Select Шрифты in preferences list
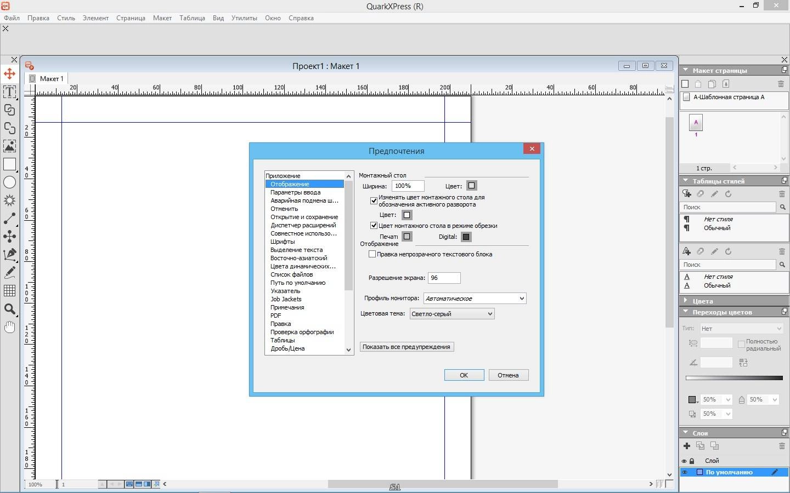Viewport: 790px width, 493px height. pos(283,242)
